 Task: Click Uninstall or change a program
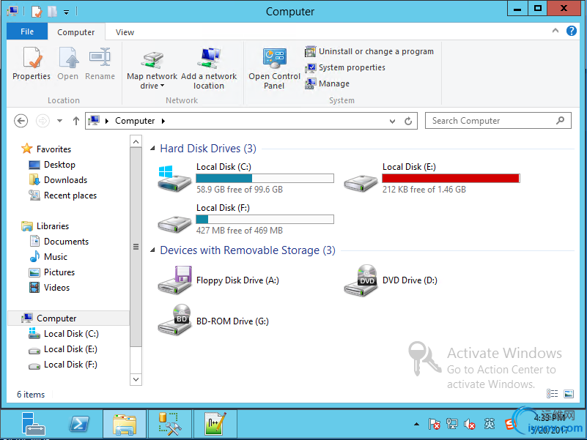(369, 51)
